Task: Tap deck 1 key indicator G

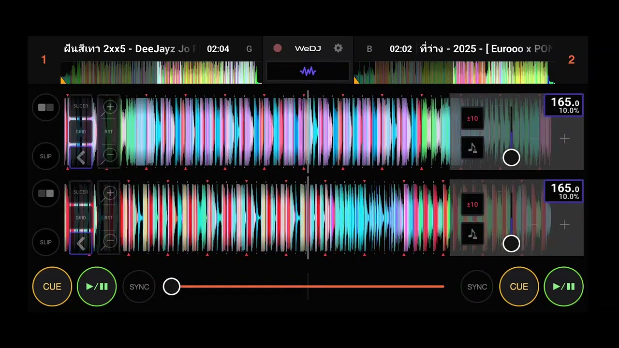Action: coord(249,49)
